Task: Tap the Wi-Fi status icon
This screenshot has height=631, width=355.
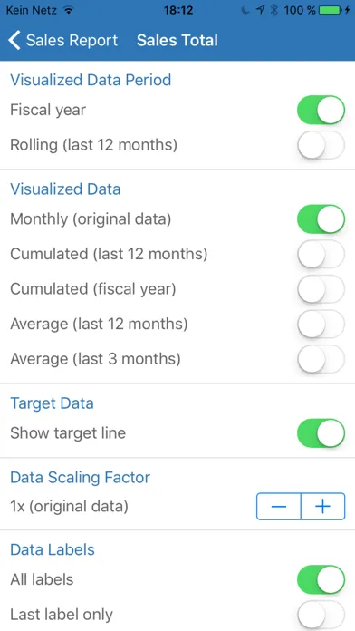Action: coord(69,11)
